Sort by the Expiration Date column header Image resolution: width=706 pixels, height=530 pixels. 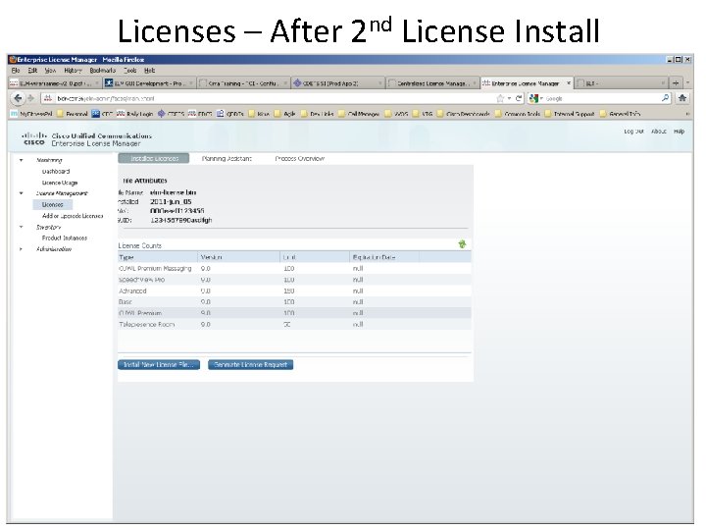pos(384,257)
